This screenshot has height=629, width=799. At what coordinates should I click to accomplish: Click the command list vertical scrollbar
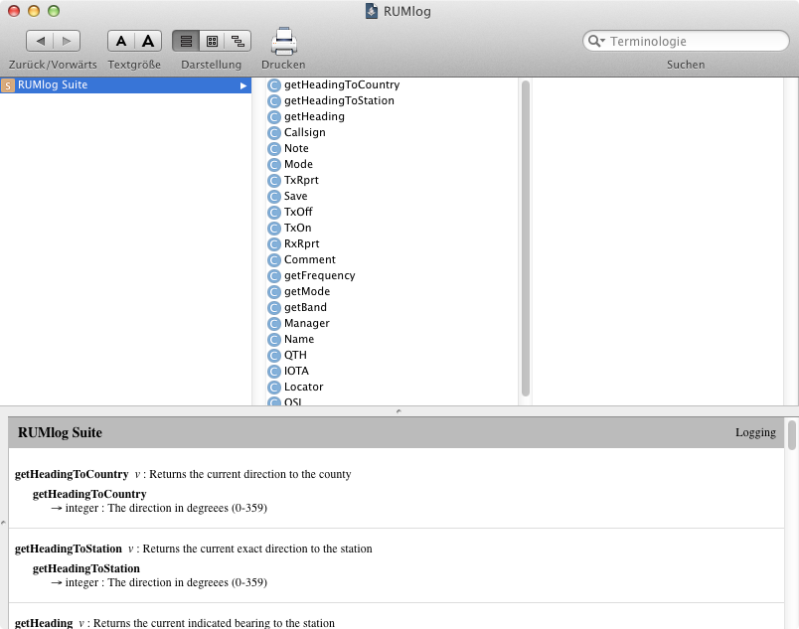click(x=526, y=237)
